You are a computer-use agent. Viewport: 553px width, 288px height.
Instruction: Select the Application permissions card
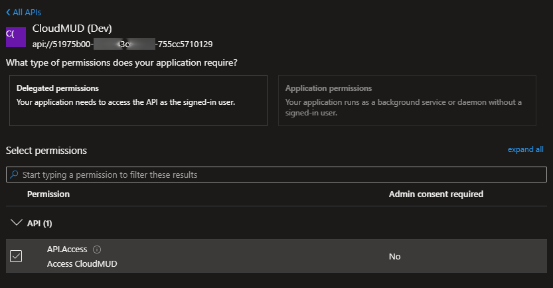407,100
